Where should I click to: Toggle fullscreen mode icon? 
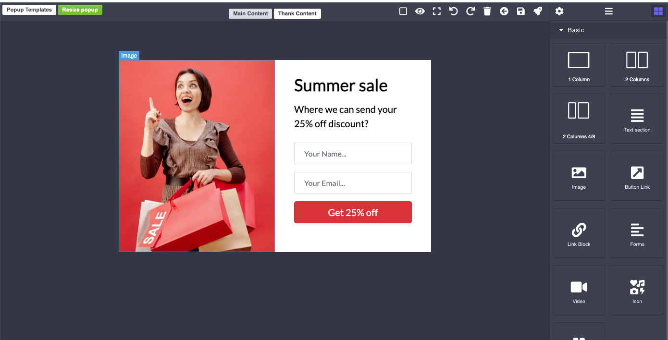(436, 11)
